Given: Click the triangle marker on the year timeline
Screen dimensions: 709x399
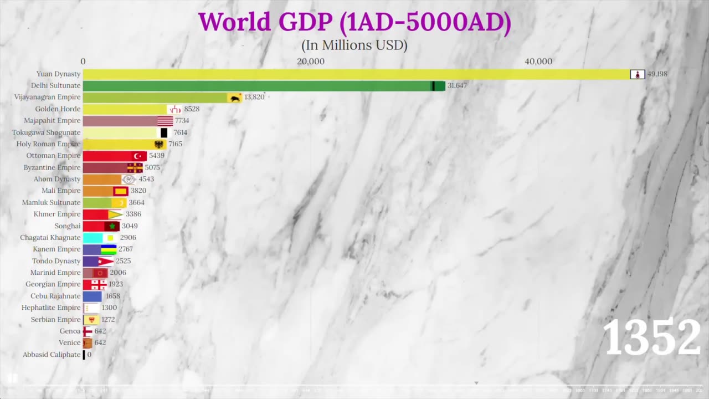Looking at the screenshot, I should pos(476,383).
